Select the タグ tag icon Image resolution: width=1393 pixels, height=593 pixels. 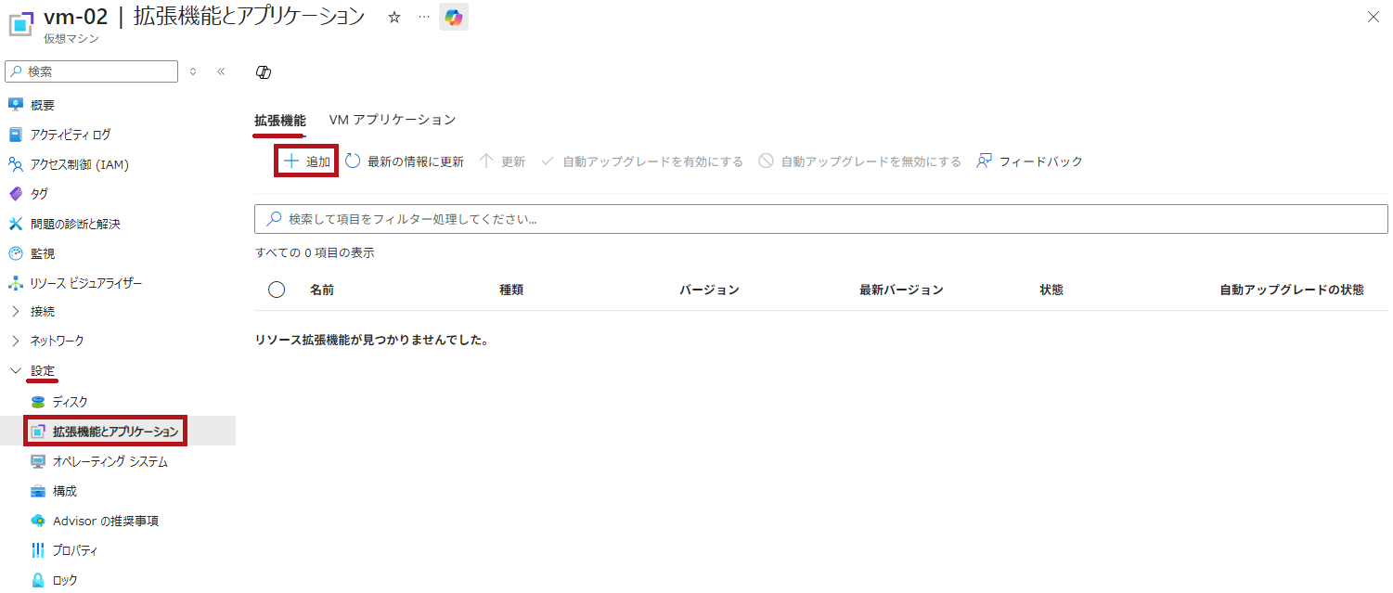pyautogui.click(x=15, y=194)
